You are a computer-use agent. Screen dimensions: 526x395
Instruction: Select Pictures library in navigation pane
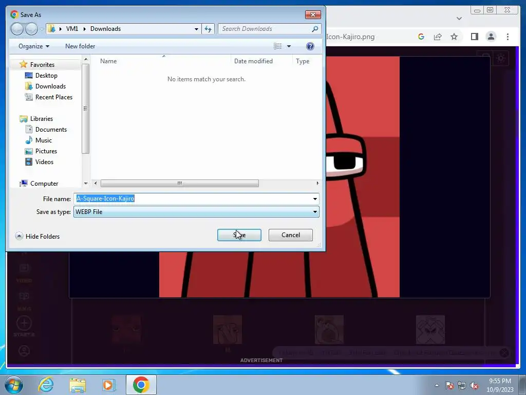46,151
